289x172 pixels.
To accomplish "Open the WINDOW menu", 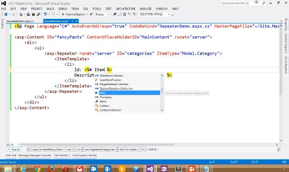I will [161, 9].
